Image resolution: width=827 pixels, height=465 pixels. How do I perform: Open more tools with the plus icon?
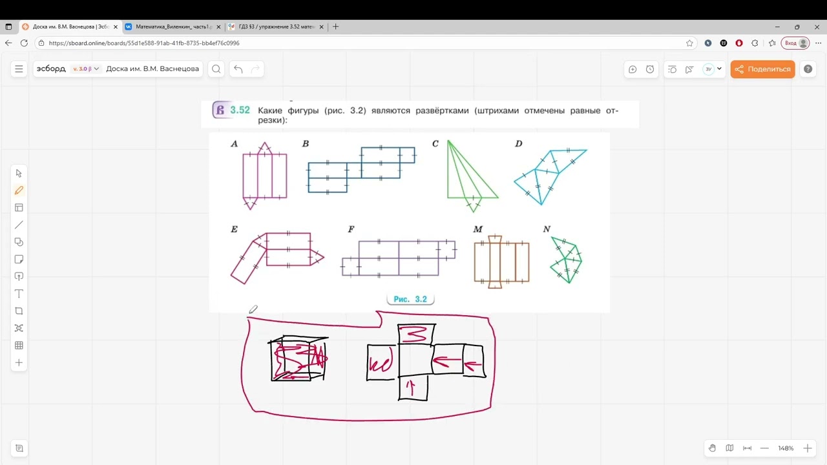click(19, 363)
